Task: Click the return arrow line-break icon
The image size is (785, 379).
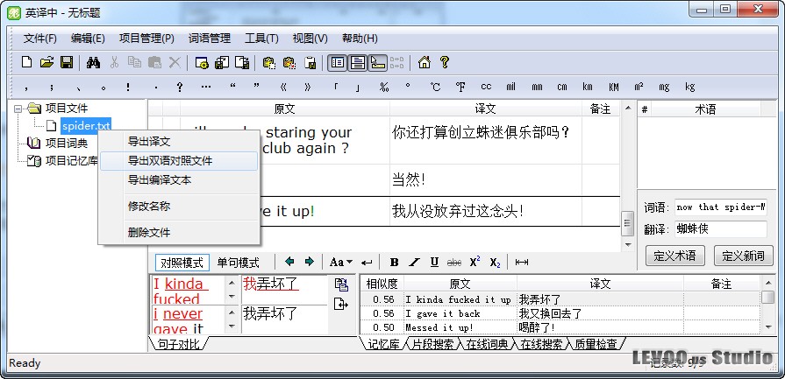Action: pos(367,263)
